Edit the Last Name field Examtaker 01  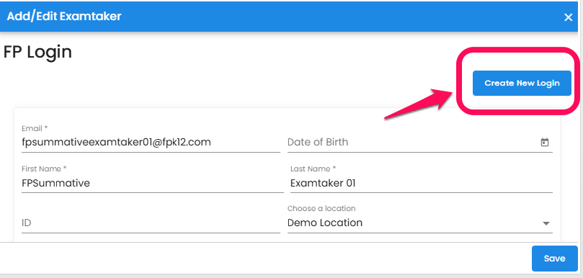[422, 183]
